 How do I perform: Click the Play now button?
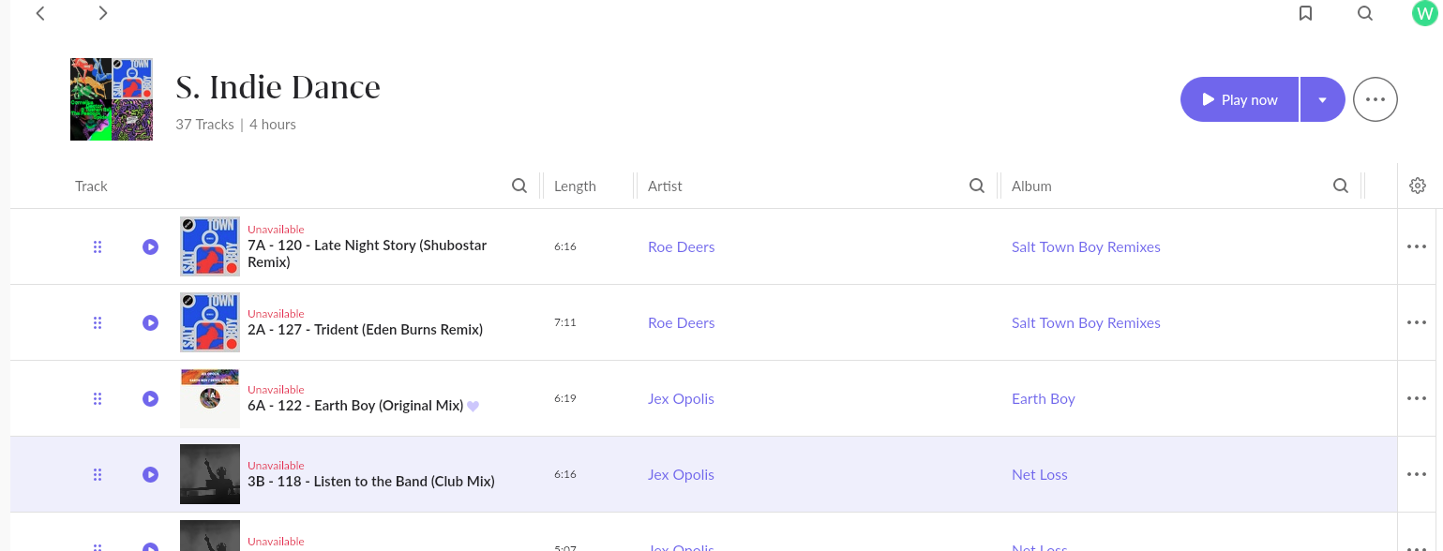click(1240, 99)
